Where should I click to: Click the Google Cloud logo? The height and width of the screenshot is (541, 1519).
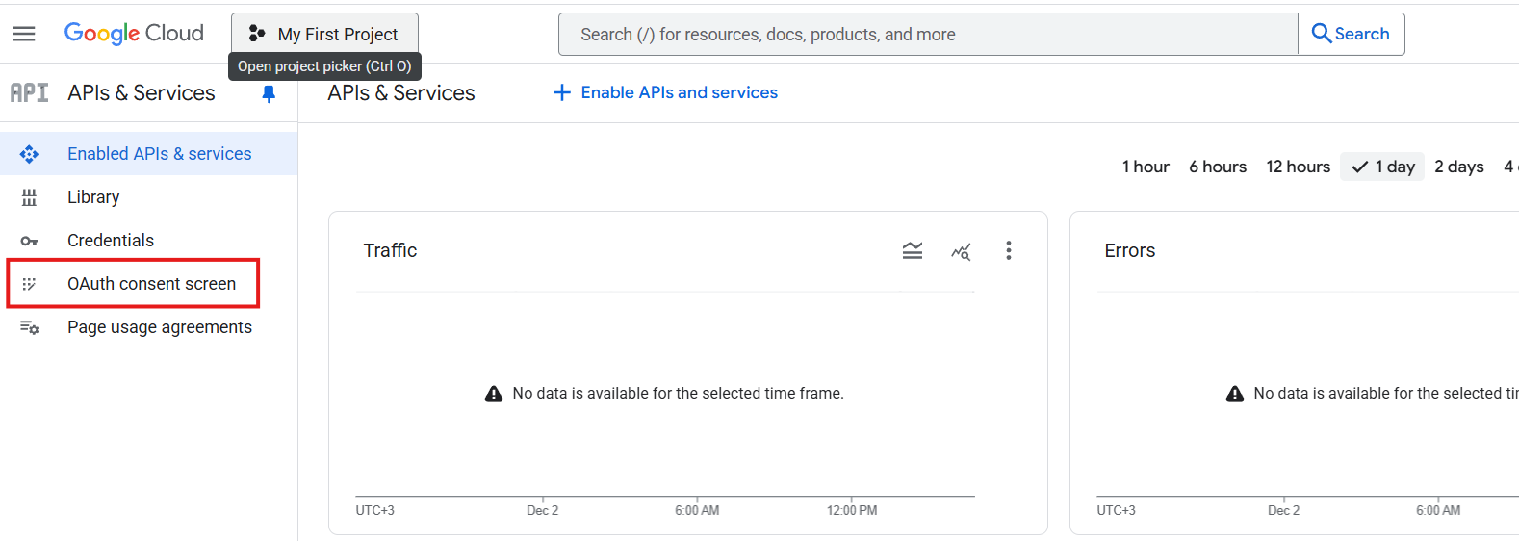click(x=134, y=34)
